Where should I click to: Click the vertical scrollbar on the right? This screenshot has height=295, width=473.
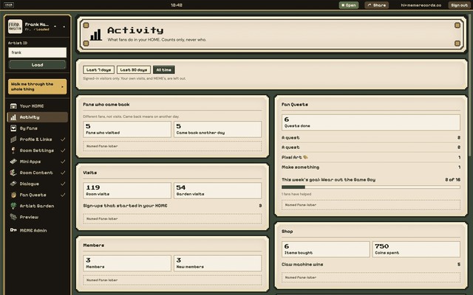(472, 87)
